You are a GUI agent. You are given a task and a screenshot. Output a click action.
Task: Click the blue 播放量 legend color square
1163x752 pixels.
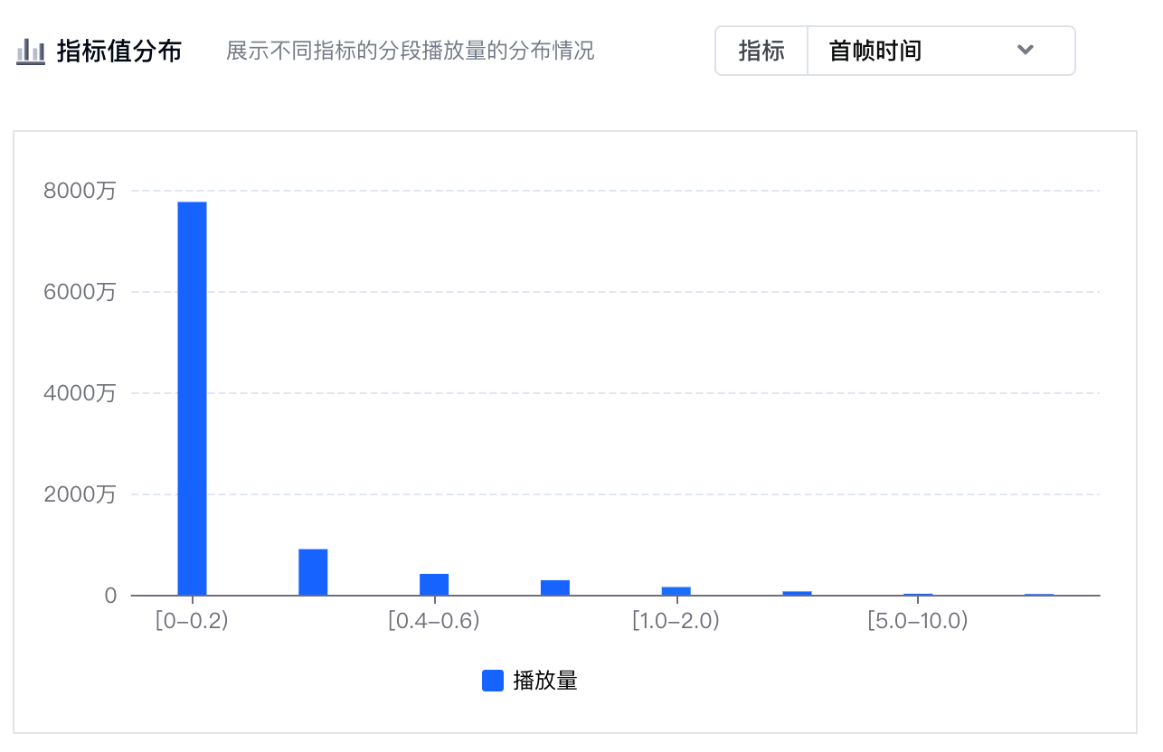tap(493, 681)
